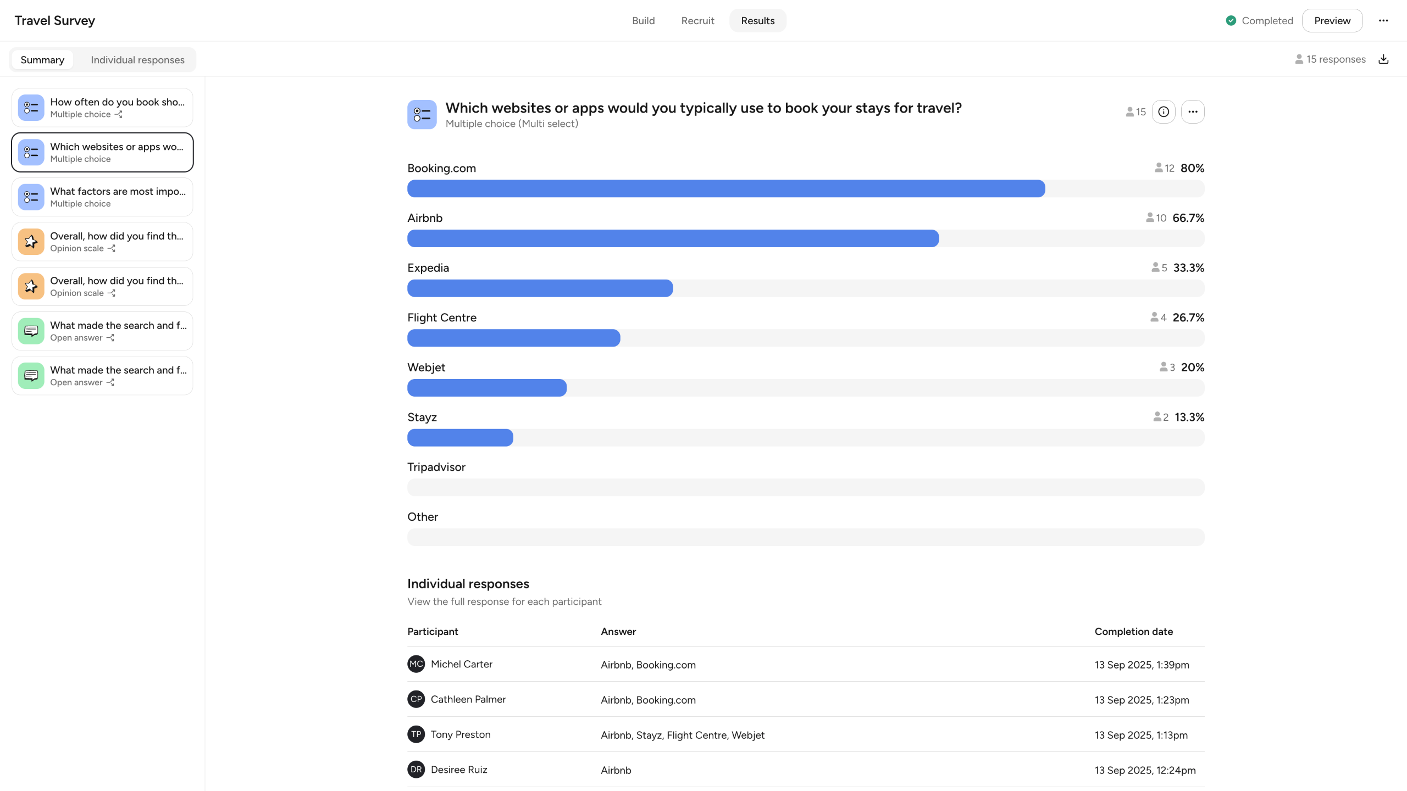This screenshot has height=791, width=1407.
Task: Click the TP avatar for Tony Preston
Action: pyautogui.click(x=416, y=734)
